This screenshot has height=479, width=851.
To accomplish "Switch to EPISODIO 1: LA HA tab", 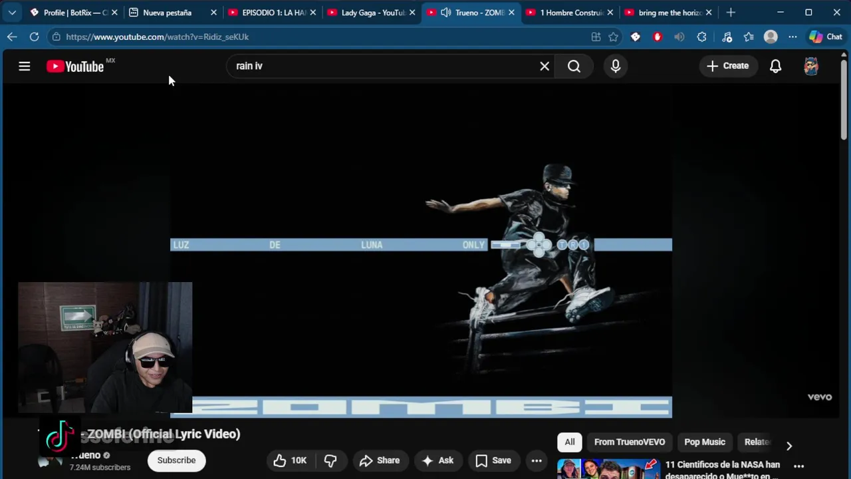I will [x=273, y=12].
